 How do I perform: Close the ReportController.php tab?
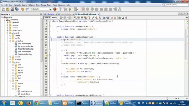pyautogui.click(x=98, y=14)
